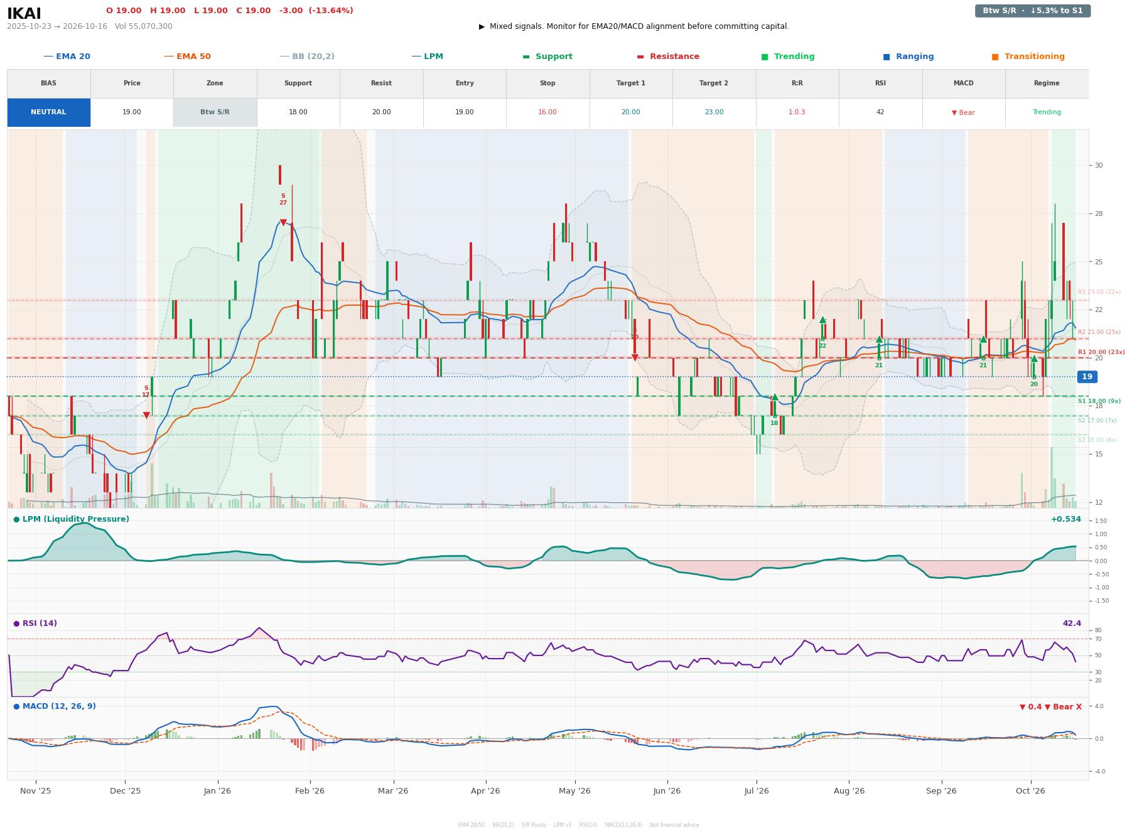Click the Btw S/R zone cell in table
The height and width of the screenshot is (835, 1132).
coord(215,112)
